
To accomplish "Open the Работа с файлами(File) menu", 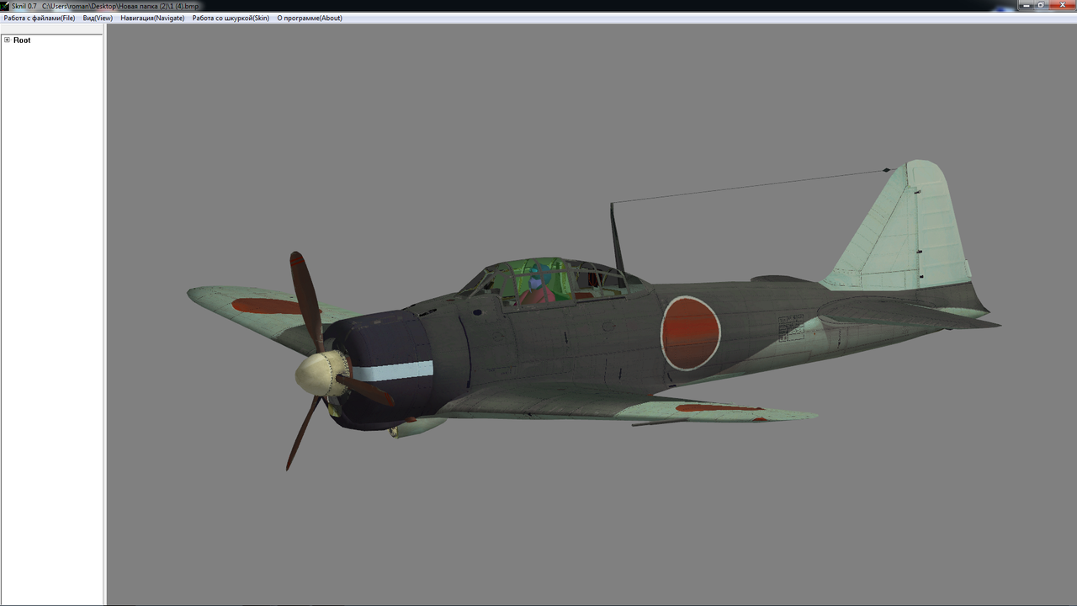I will [40, 18].
